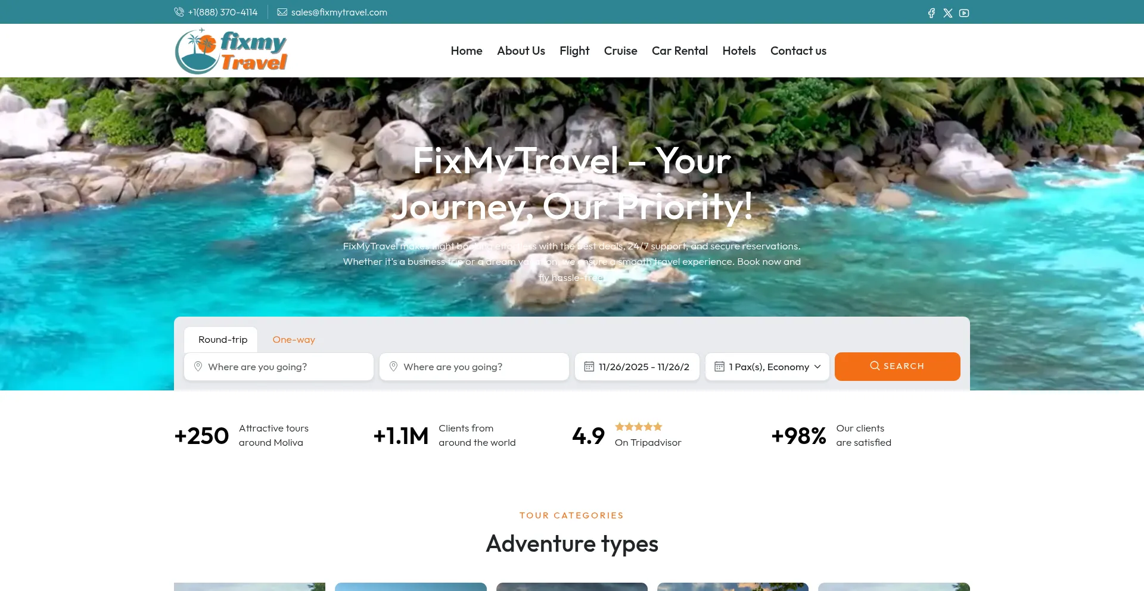The image size is (1144, 591).
Task: Click location pin in first destination field
Action: coord(198,367)
